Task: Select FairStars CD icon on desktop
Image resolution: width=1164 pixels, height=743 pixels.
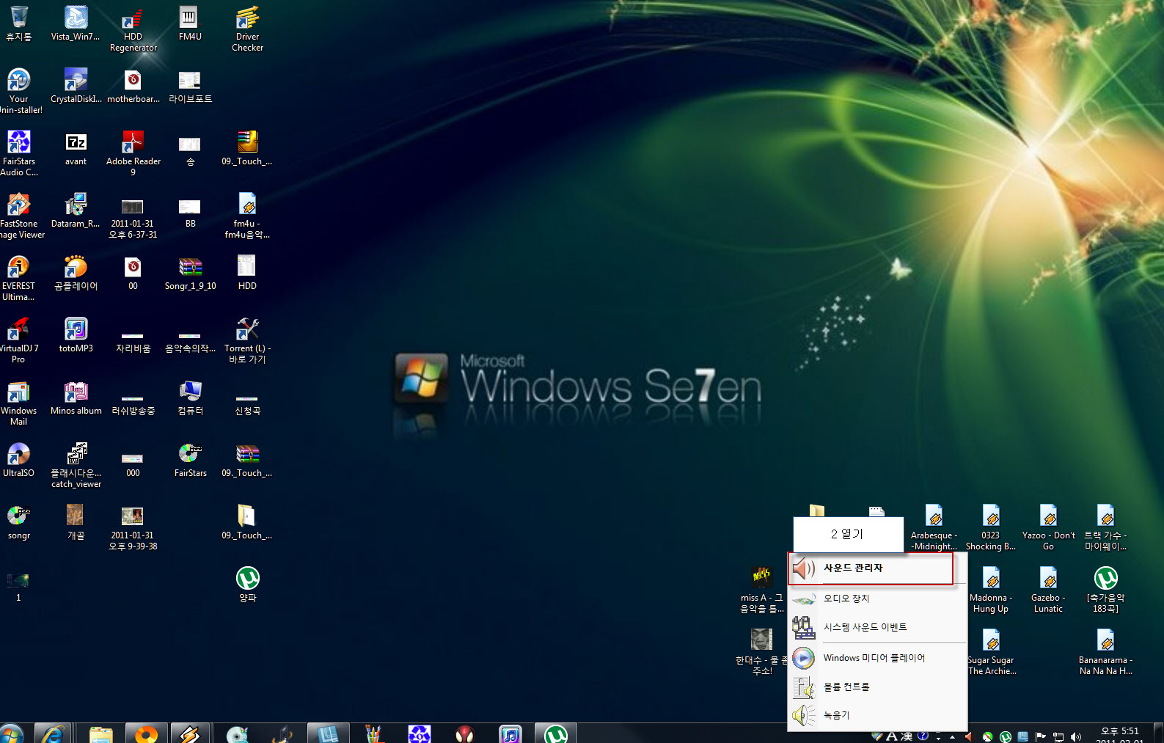Action: [x=190, y=460]
